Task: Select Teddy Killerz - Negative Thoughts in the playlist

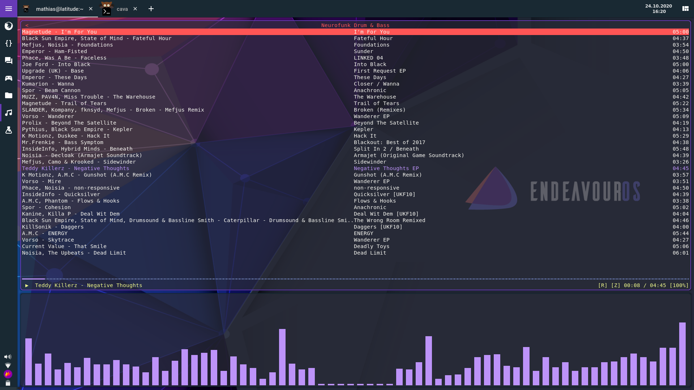Action: click(x=75, y=168)
